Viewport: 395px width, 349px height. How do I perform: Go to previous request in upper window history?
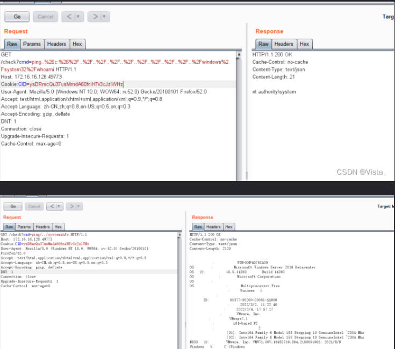pos(69,17)
